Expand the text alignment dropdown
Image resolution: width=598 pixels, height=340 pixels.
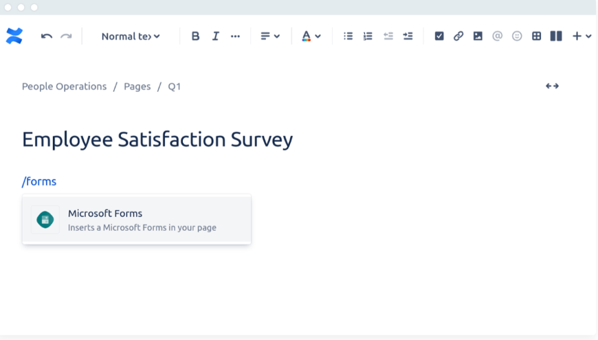point(269,36)
